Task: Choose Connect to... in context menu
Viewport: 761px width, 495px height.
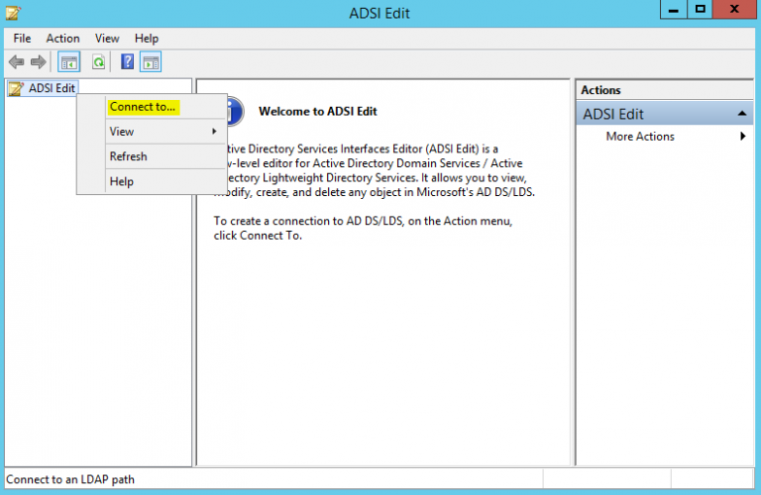Action: (143, 107)
